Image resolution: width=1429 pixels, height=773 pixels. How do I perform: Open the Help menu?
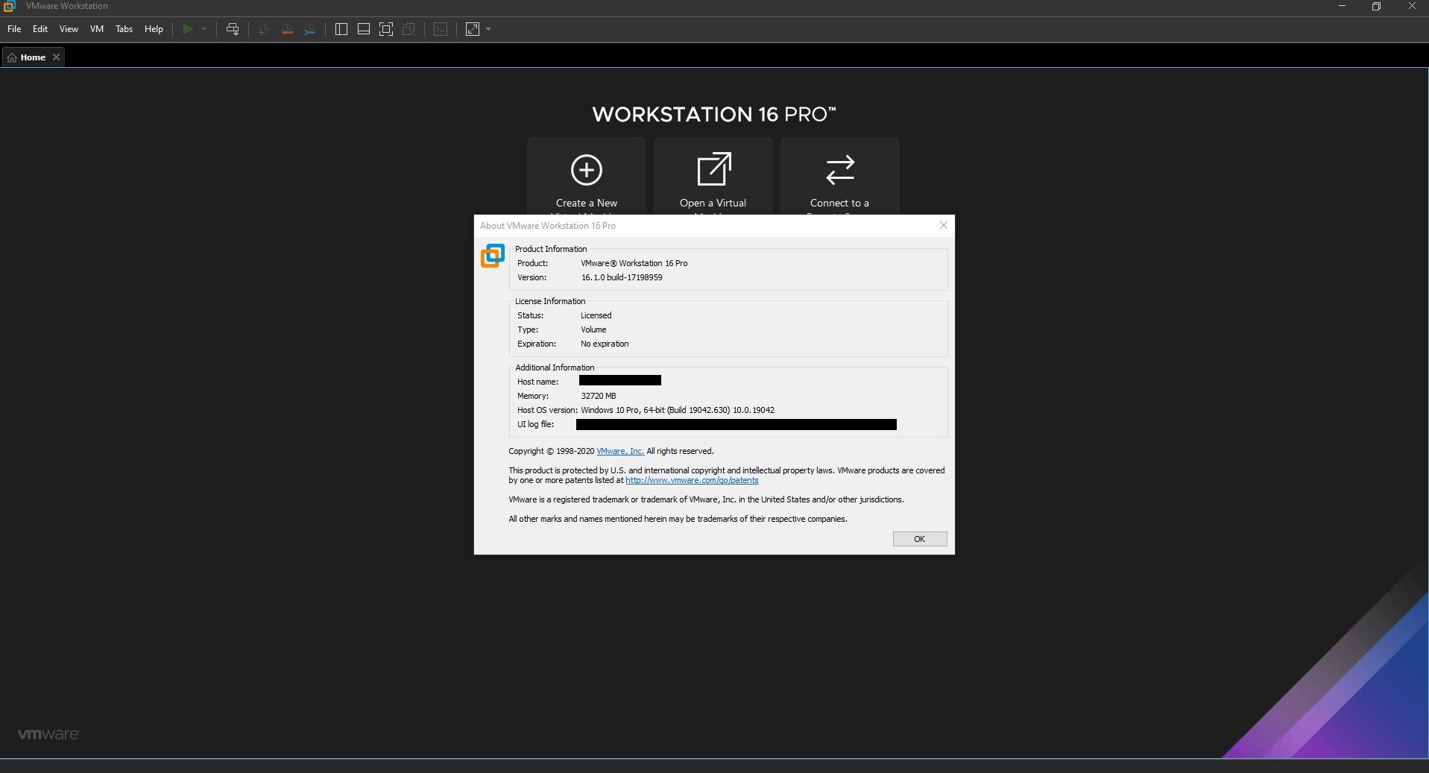[154, 29]
